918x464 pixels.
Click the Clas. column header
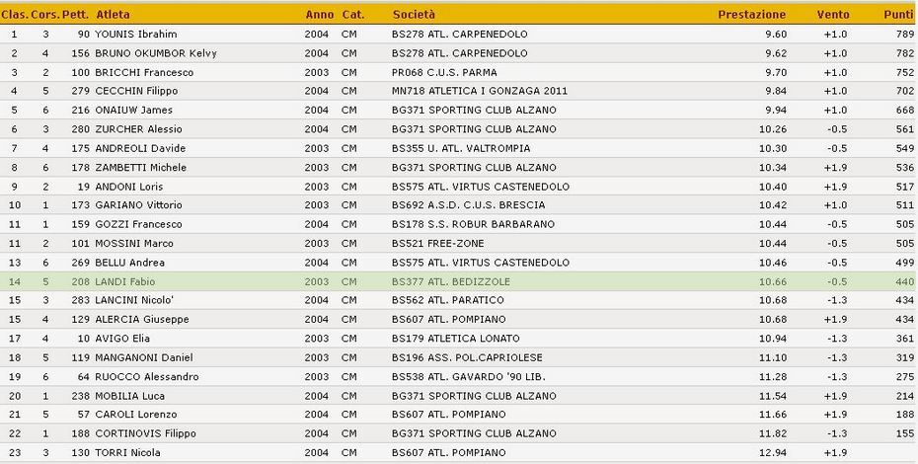15,15
